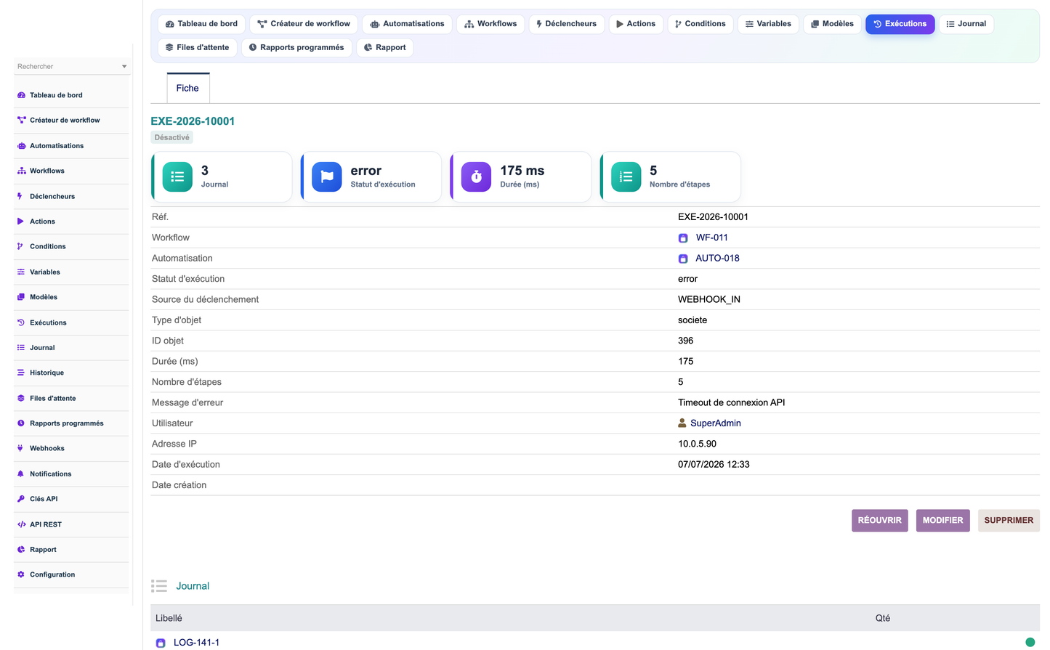Viewport: 1050px width, 650px height.
Task: Click the 'Timeout de connexion API' message
Action: coord(731,402)
